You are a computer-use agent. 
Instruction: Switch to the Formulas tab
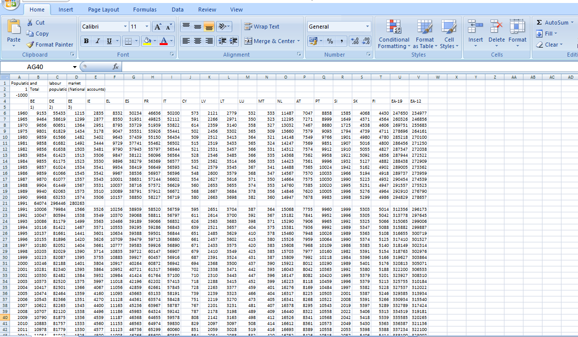click(145, 10)
